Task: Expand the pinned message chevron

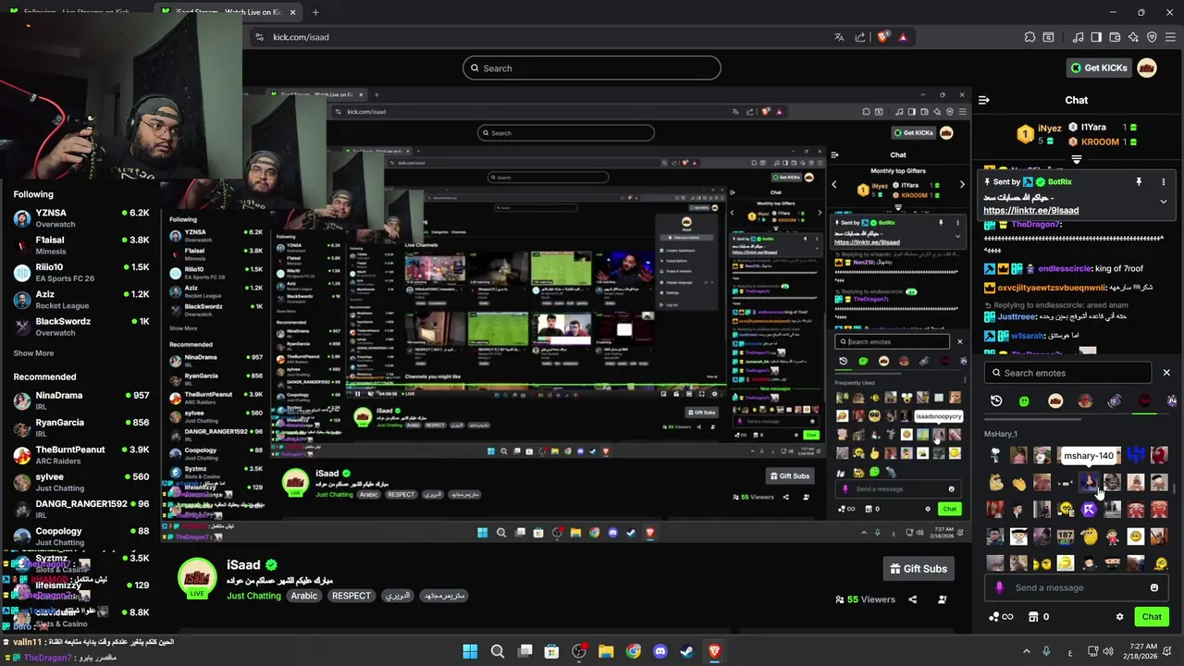Action: click(1164, 202)
